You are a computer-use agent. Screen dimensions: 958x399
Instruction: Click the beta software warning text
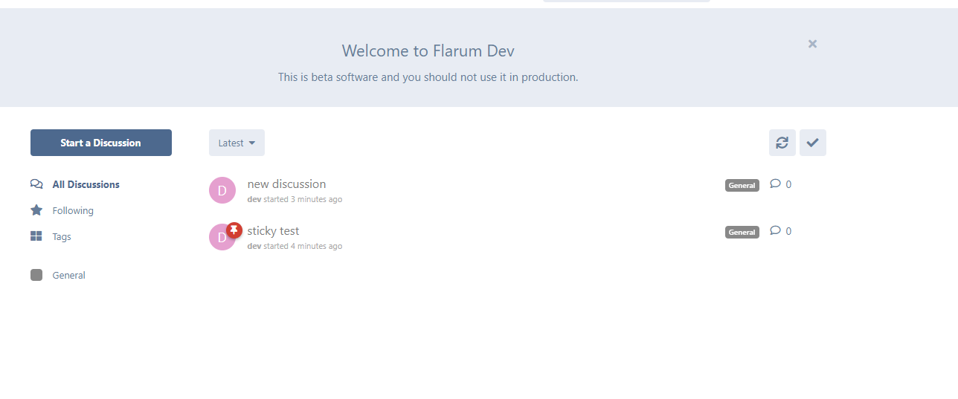428,77
